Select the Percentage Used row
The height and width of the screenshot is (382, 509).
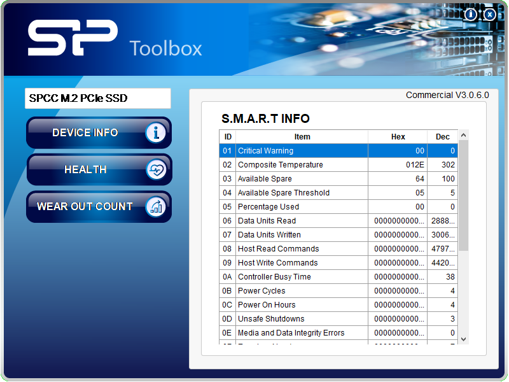click(338, 206)
